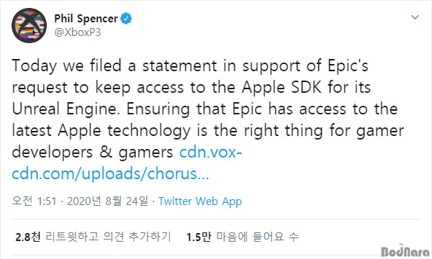432x259 pixels.
Task: Expand the tweet options chevron menu
Action: (x=415, y=17)
